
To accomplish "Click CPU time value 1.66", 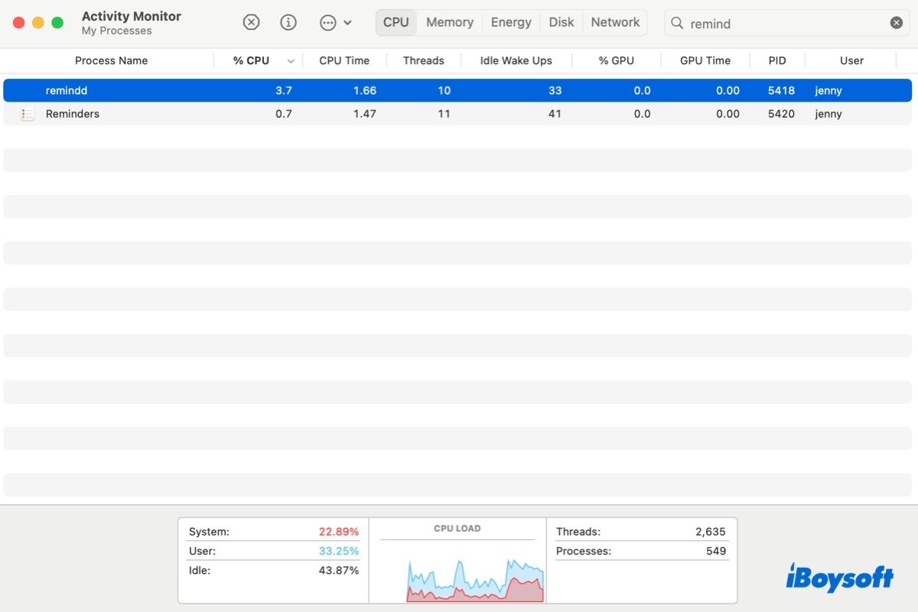I will (x=364, y=90).
